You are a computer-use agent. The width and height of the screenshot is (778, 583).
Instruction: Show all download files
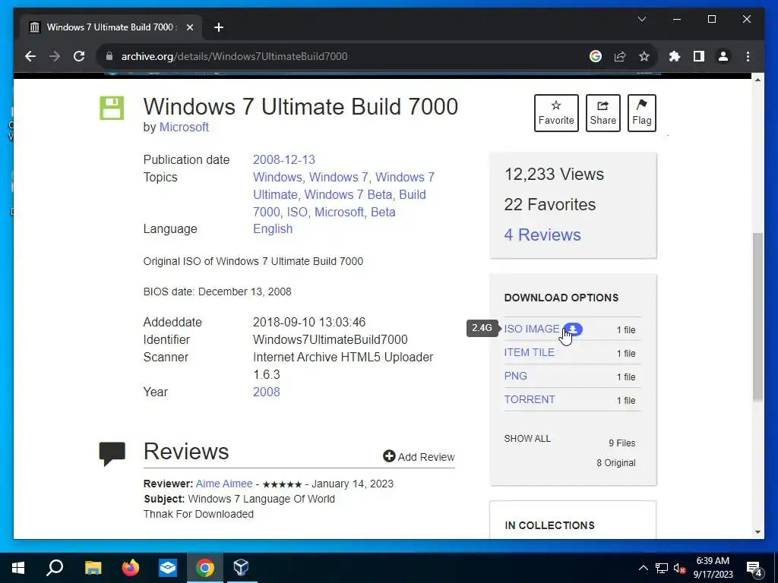(x=527, y=439)
